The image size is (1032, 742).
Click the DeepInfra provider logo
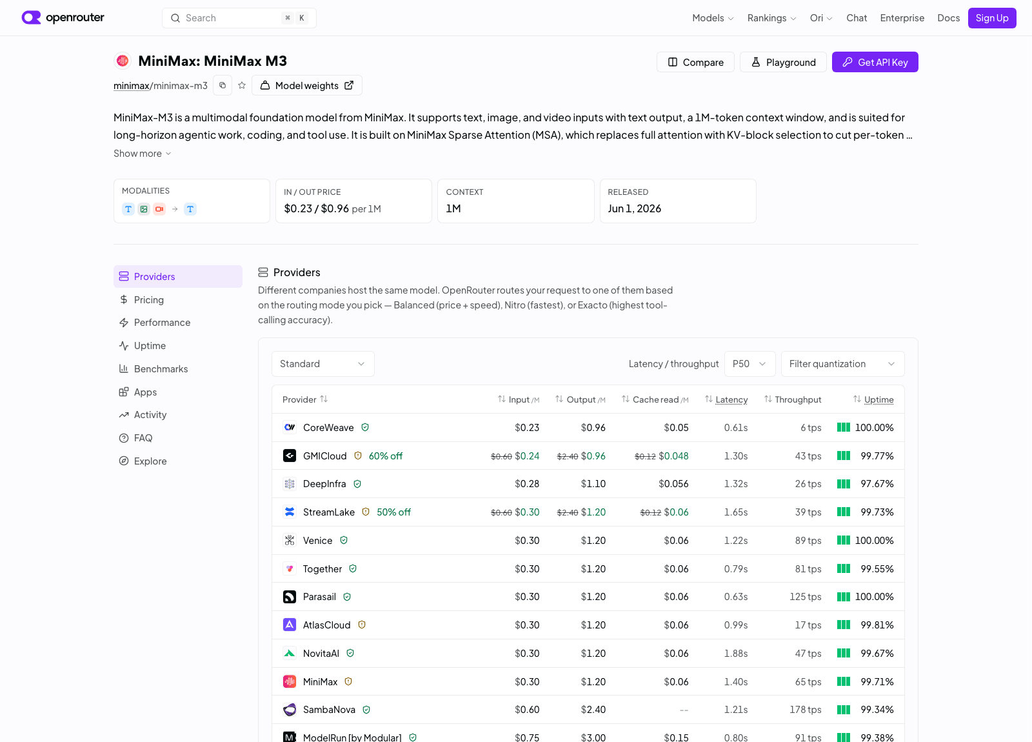coord(290,484)
